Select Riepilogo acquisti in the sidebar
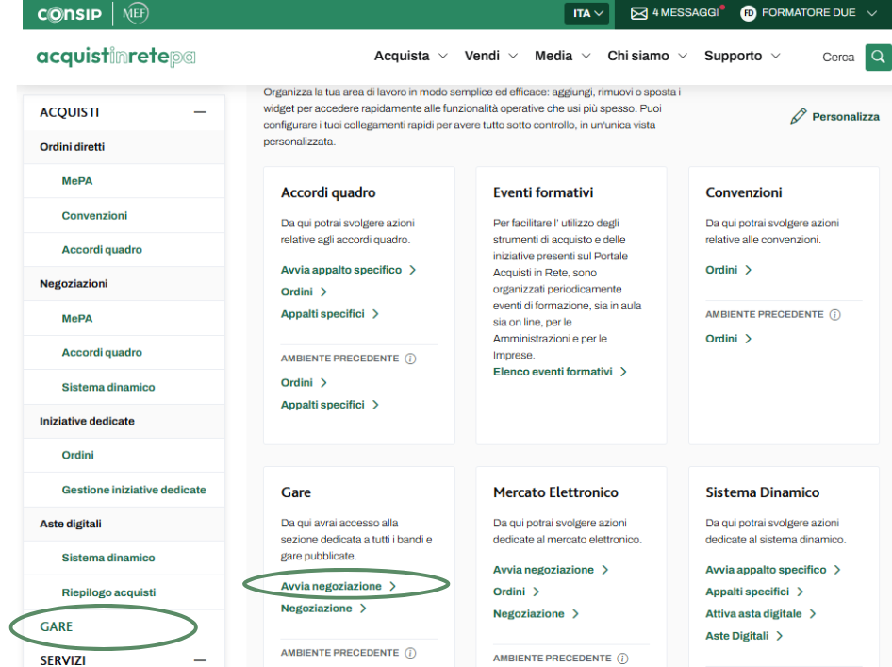892x667 pixels. [x=108, y=592]
